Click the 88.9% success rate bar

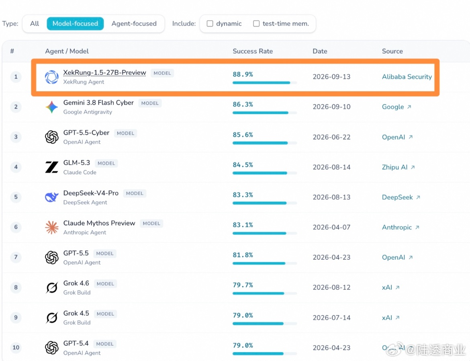[265, 82]
